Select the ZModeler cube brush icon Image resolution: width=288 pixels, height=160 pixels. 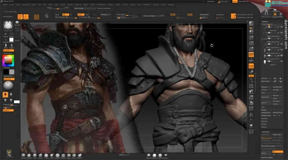coord(63,156)
